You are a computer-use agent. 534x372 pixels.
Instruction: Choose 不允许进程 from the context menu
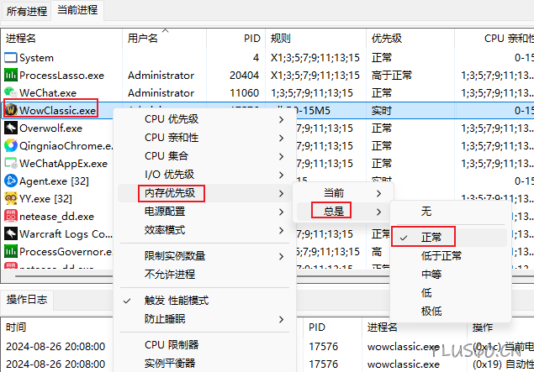[x=170, y=274]
